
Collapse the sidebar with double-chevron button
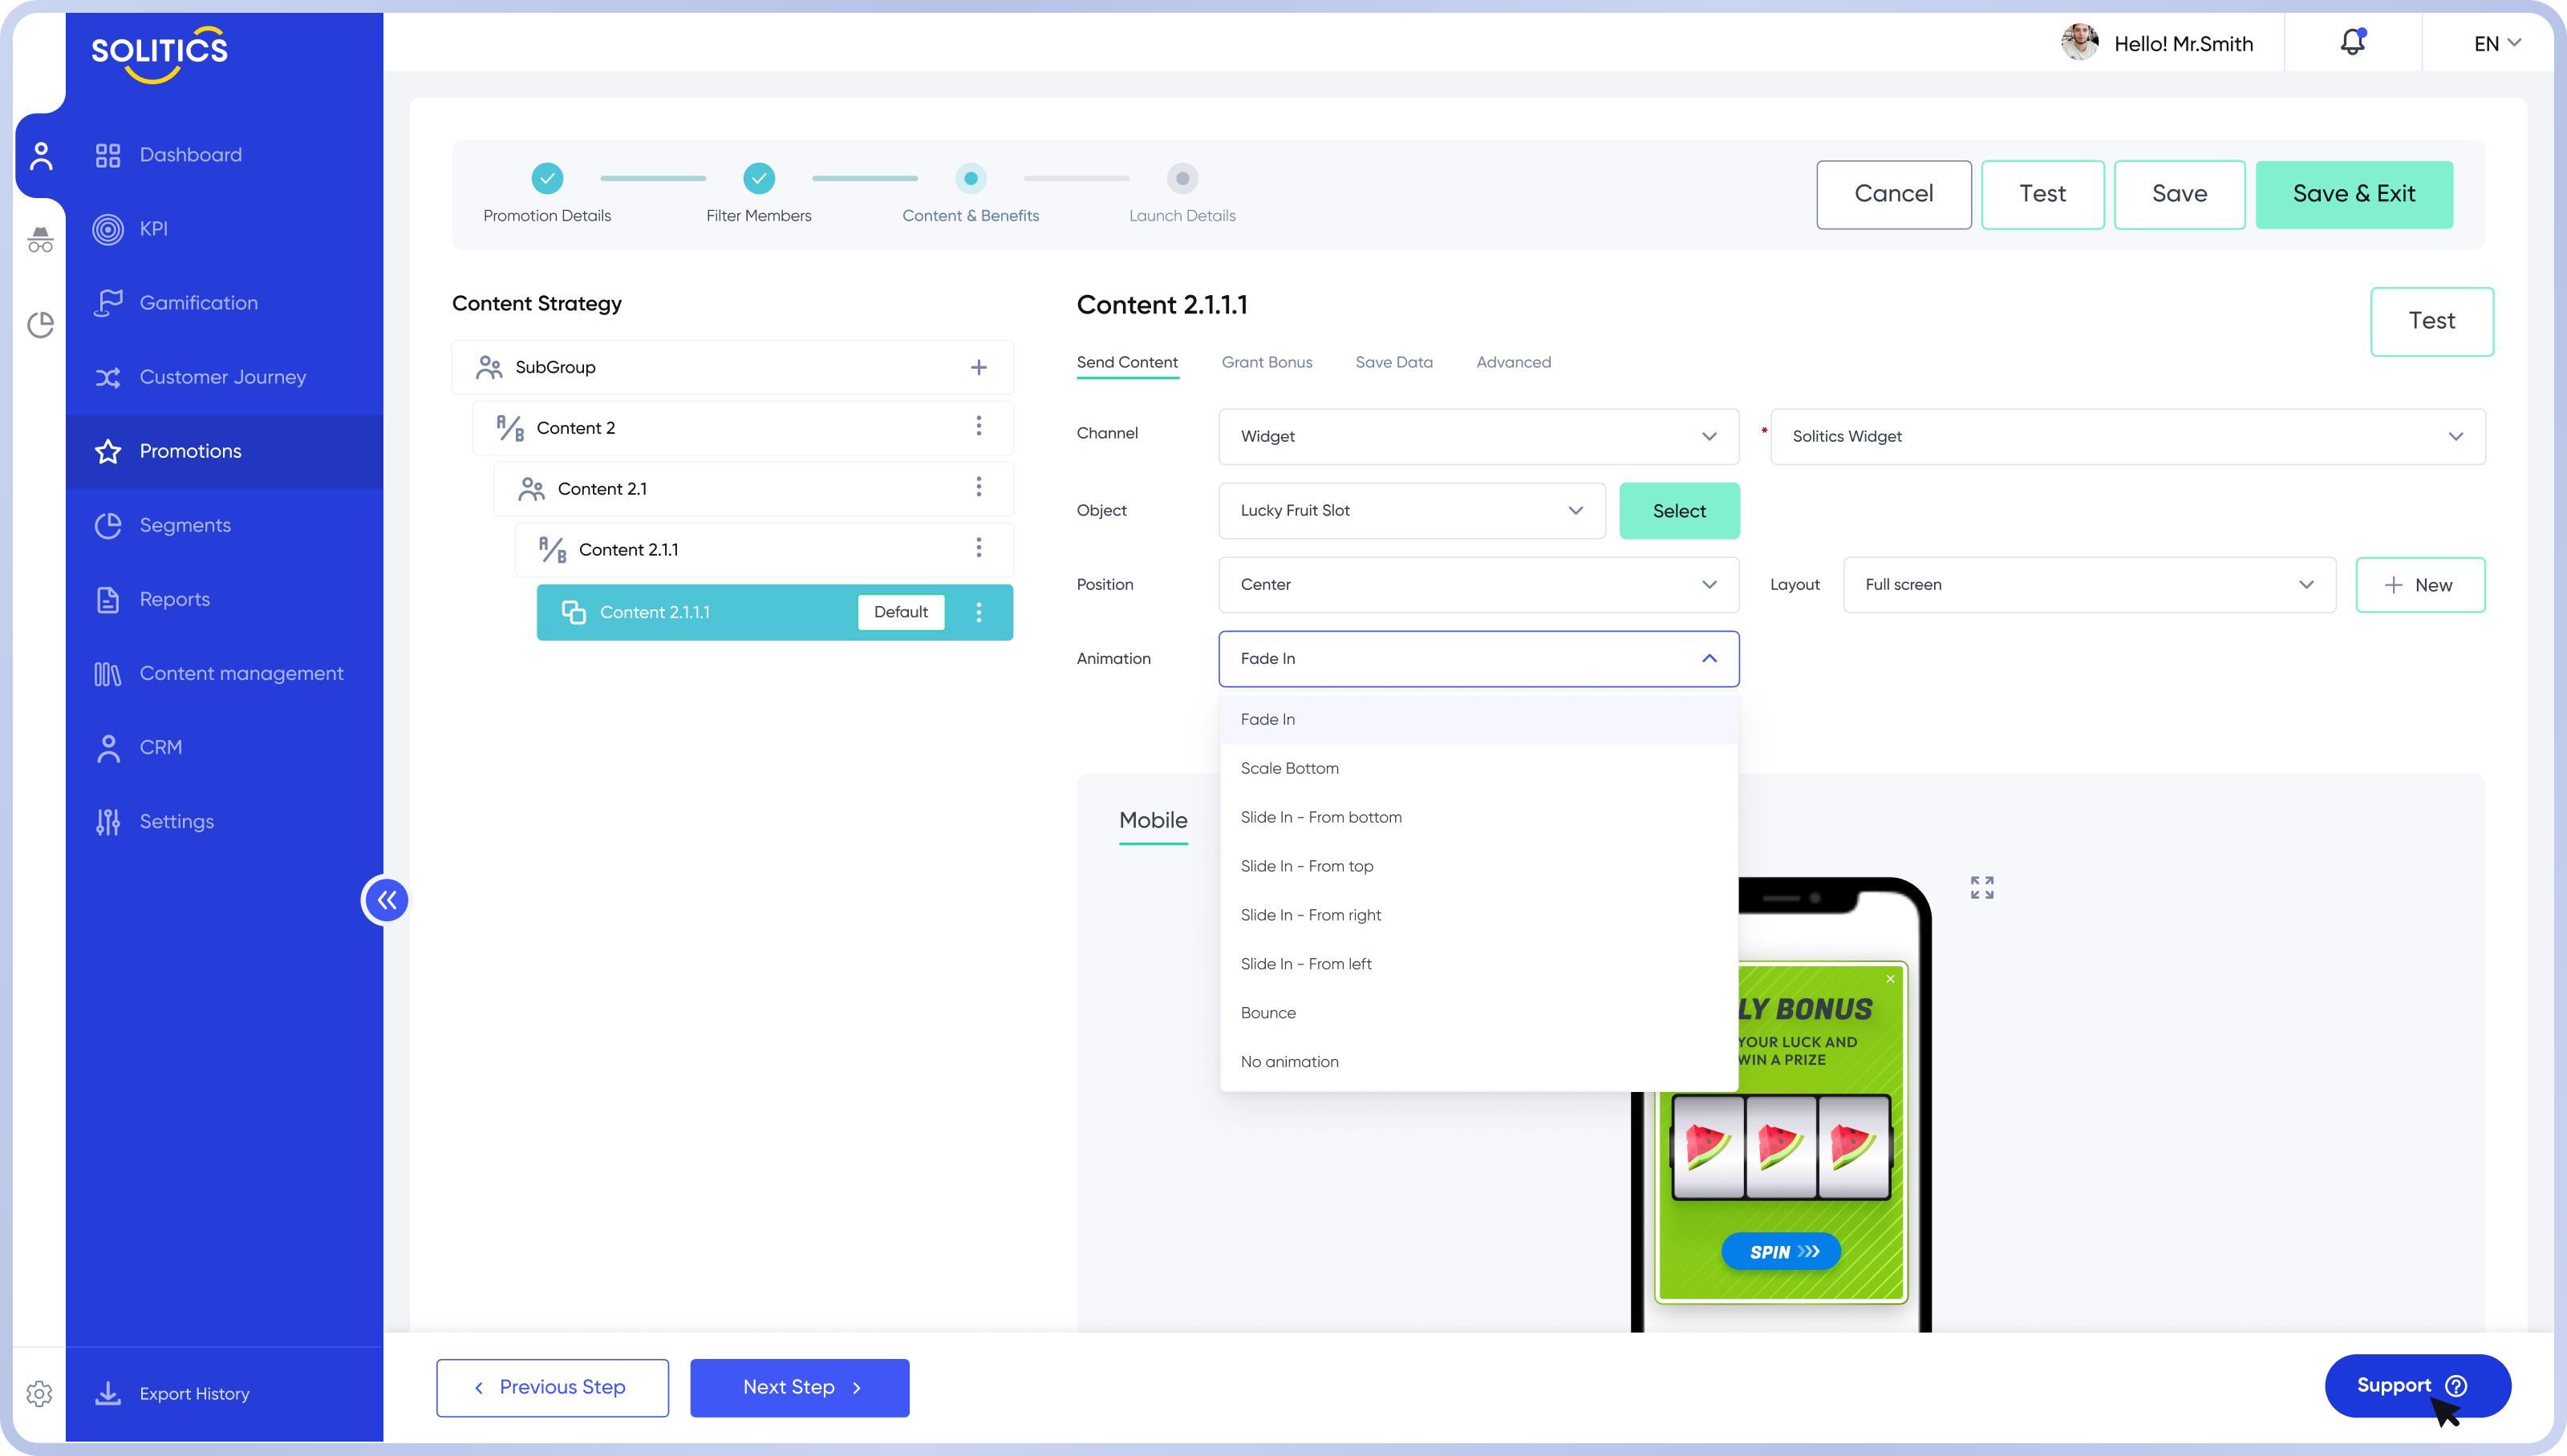point(386,900)
